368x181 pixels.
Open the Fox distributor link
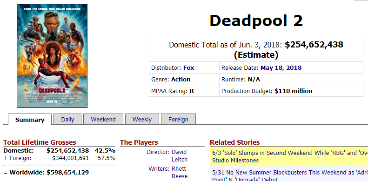pos(189,68)
